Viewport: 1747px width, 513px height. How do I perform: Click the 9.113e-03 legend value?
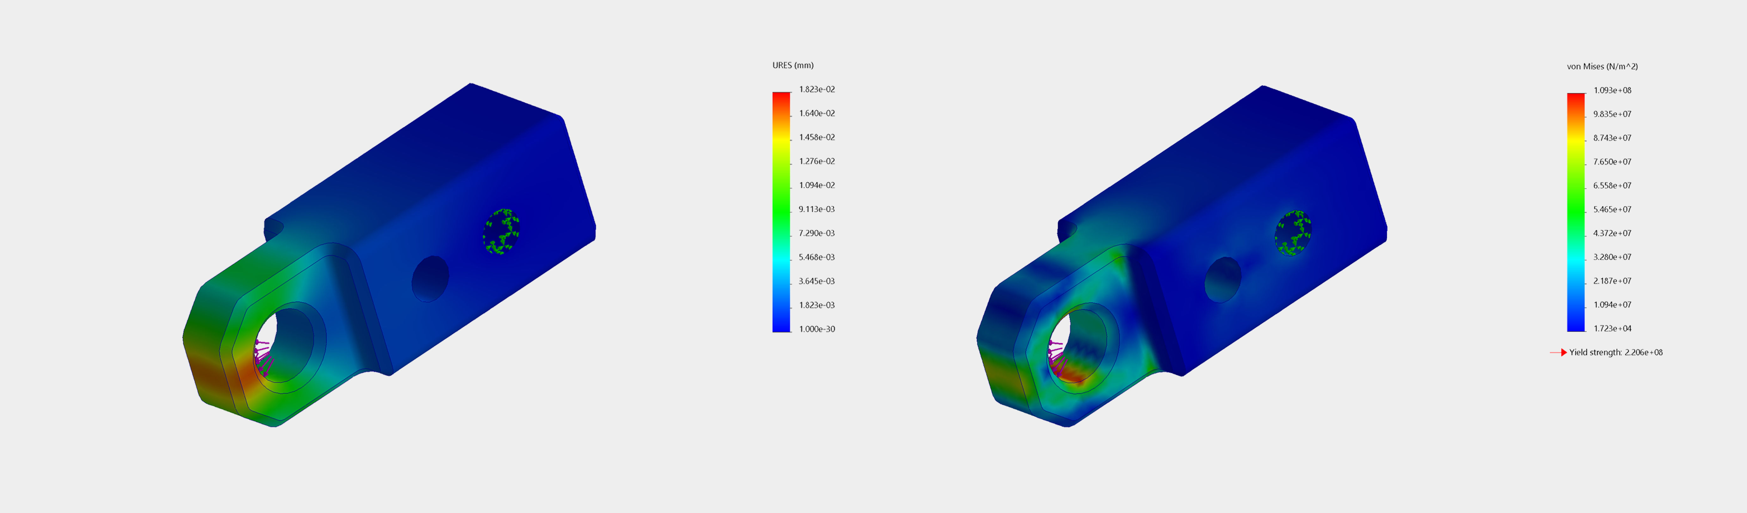point(816,209)
